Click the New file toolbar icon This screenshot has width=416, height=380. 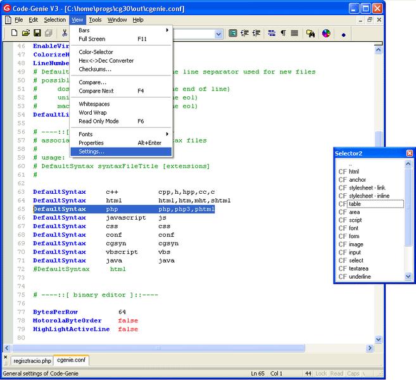pos(15,33)
